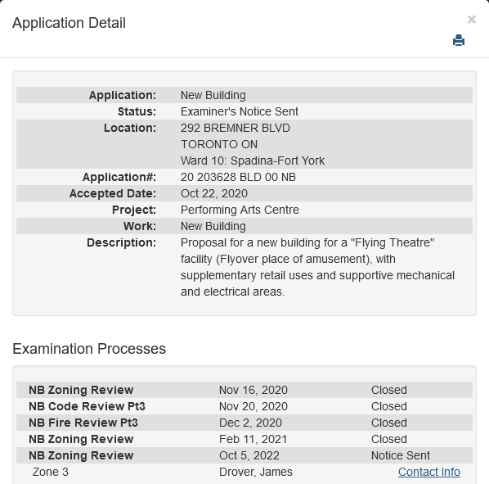This screenshot has height=484, width=489.
Task: Click the Ward 10: Spadina-Fort York text
Action: point(253,161)
